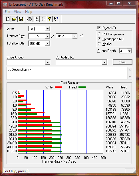The width and height of the screenshot is (139, 176).
Task: Click the red Write legend swatch
Action: pyautogui.click(x=59, y=87)
